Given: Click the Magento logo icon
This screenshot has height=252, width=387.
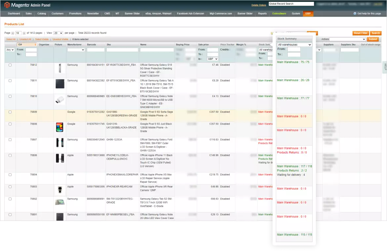Looking at the screenshot, I should [x=7, y=5].
